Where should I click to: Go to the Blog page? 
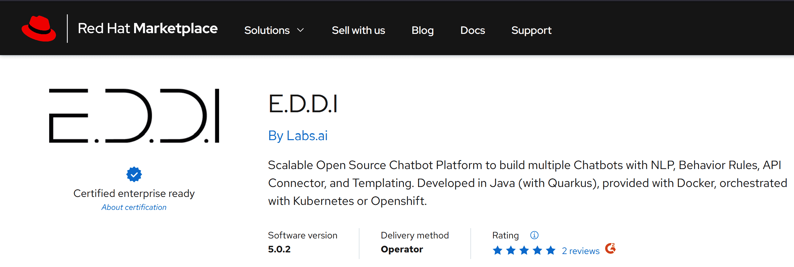pos(423,30)
